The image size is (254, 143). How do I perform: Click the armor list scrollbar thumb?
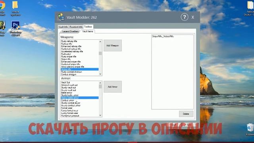point(100,87)
